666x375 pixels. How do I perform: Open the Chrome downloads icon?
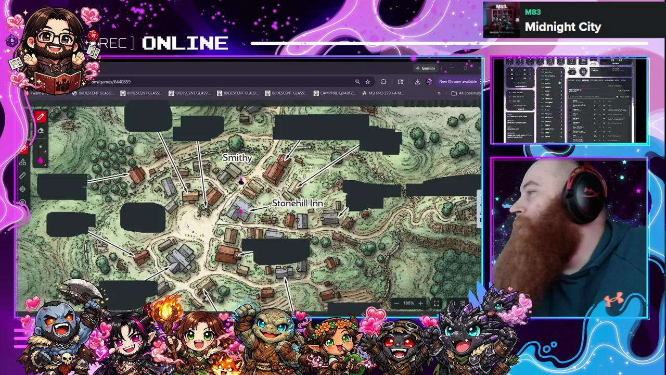[x=417, y=82]
